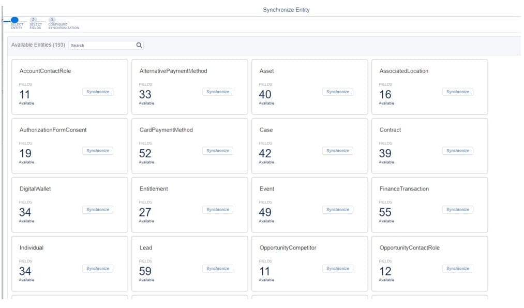Synchronize the AssociatedLocation entity

pyautogui.click(x=458, y=92)
